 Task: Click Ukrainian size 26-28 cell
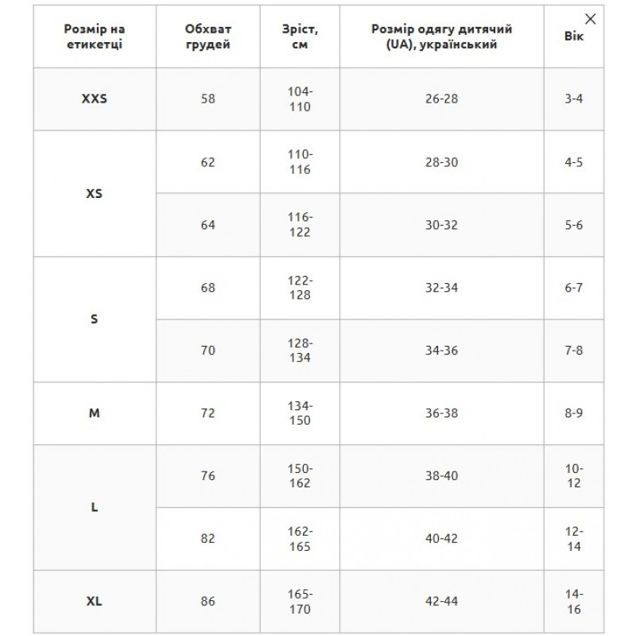click(442, 99)
